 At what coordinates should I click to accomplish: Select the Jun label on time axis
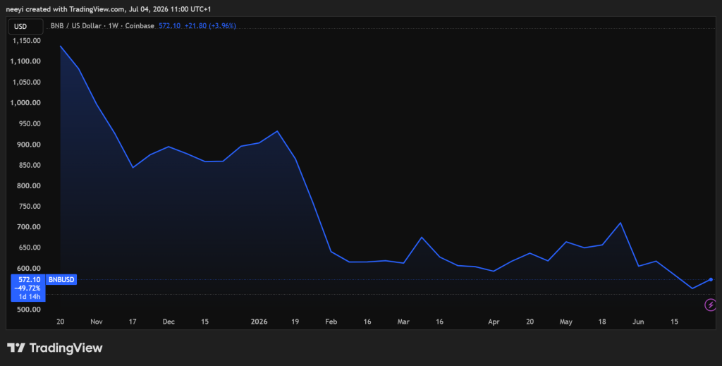[x=638, y=322]
